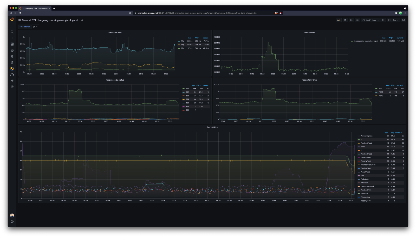Screen dimensions: 416x237
Task: Open Alerting via the bell icon
Action: 12,56
